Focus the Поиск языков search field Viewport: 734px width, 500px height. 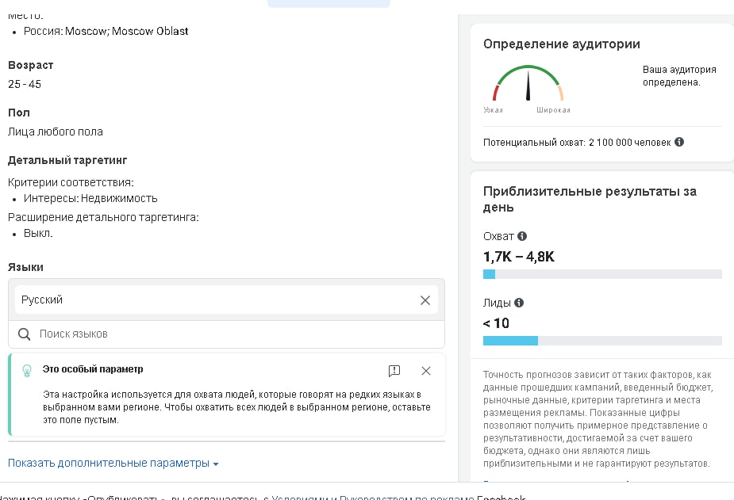[226, 334]
